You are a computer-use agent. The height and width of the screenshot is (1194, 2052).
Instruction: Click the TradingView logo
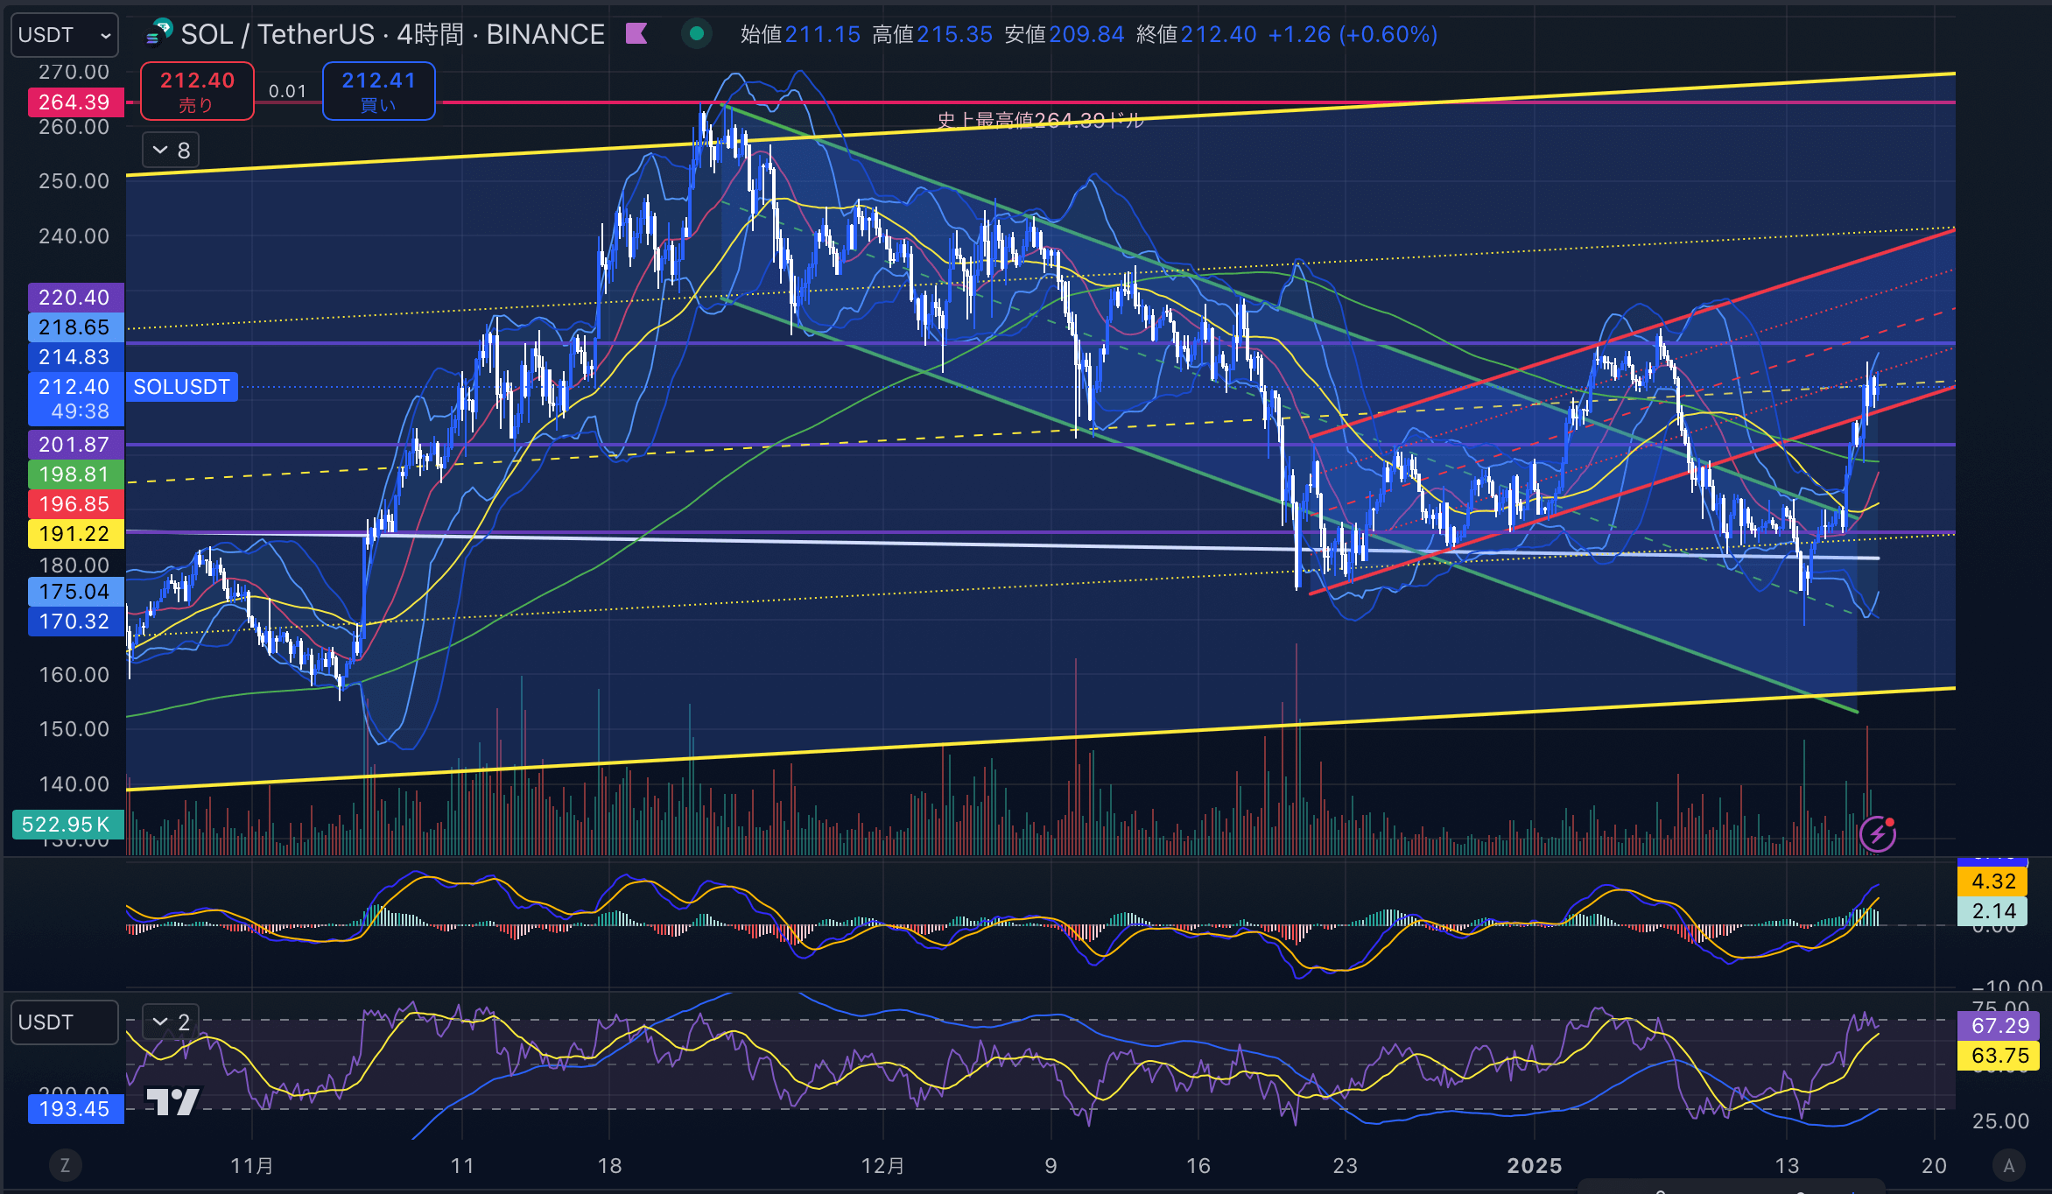pyautogui.click(x=172, y=1101)
